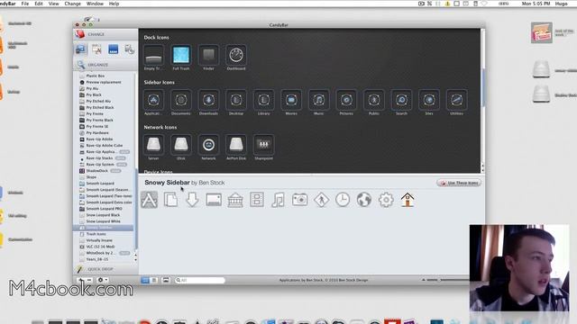The image size is (577, 324).
Task: Switch to the System icons change mode
Action: click(x=80, y=49)
